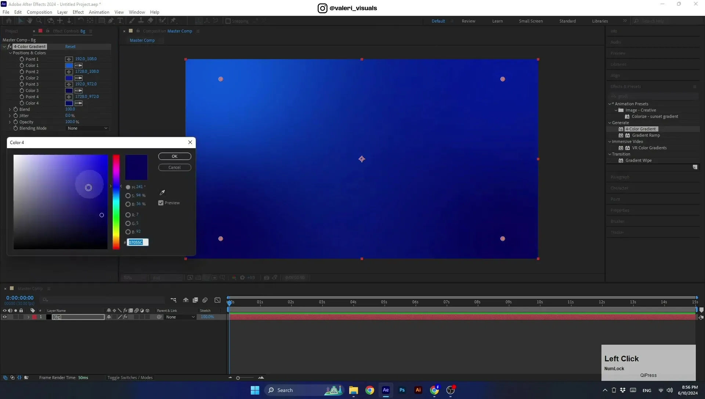
Task: Uncheck the Preview checkbox
Action: point(161,203)
